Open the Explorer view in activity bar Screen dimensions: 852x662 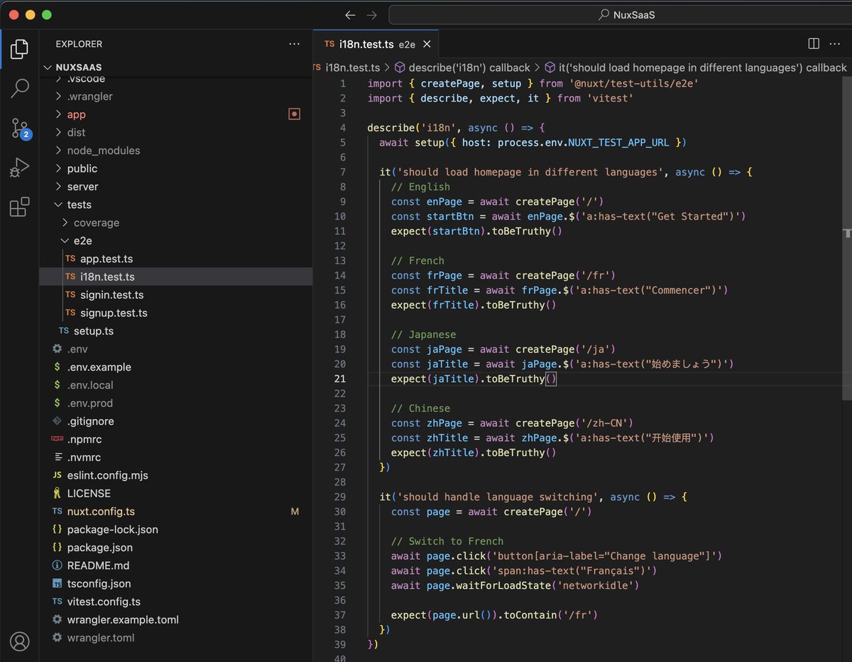tap(19, 49)
